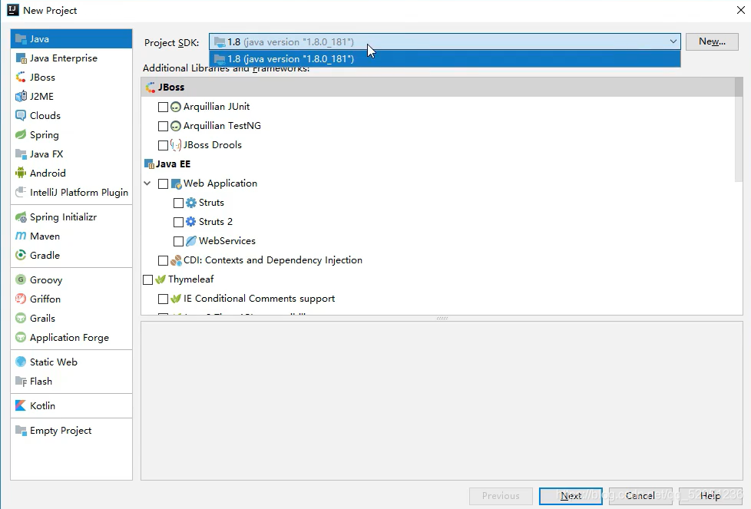Enable the Struts 2 checkbox

(178, 222)
